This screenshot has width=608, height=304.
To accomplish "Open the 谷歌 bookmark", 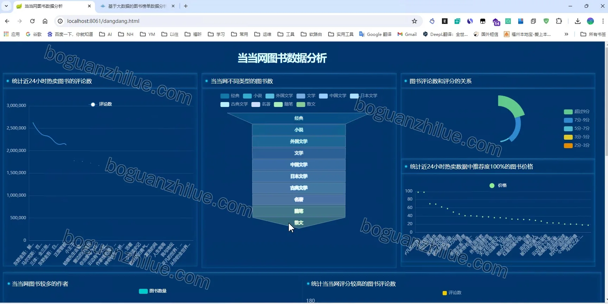I will [x=34, y=34].
